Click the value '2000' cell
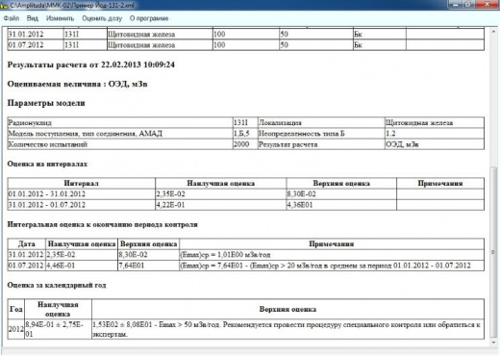The width and height of the screenshot is (500, 356). [245, 144]
